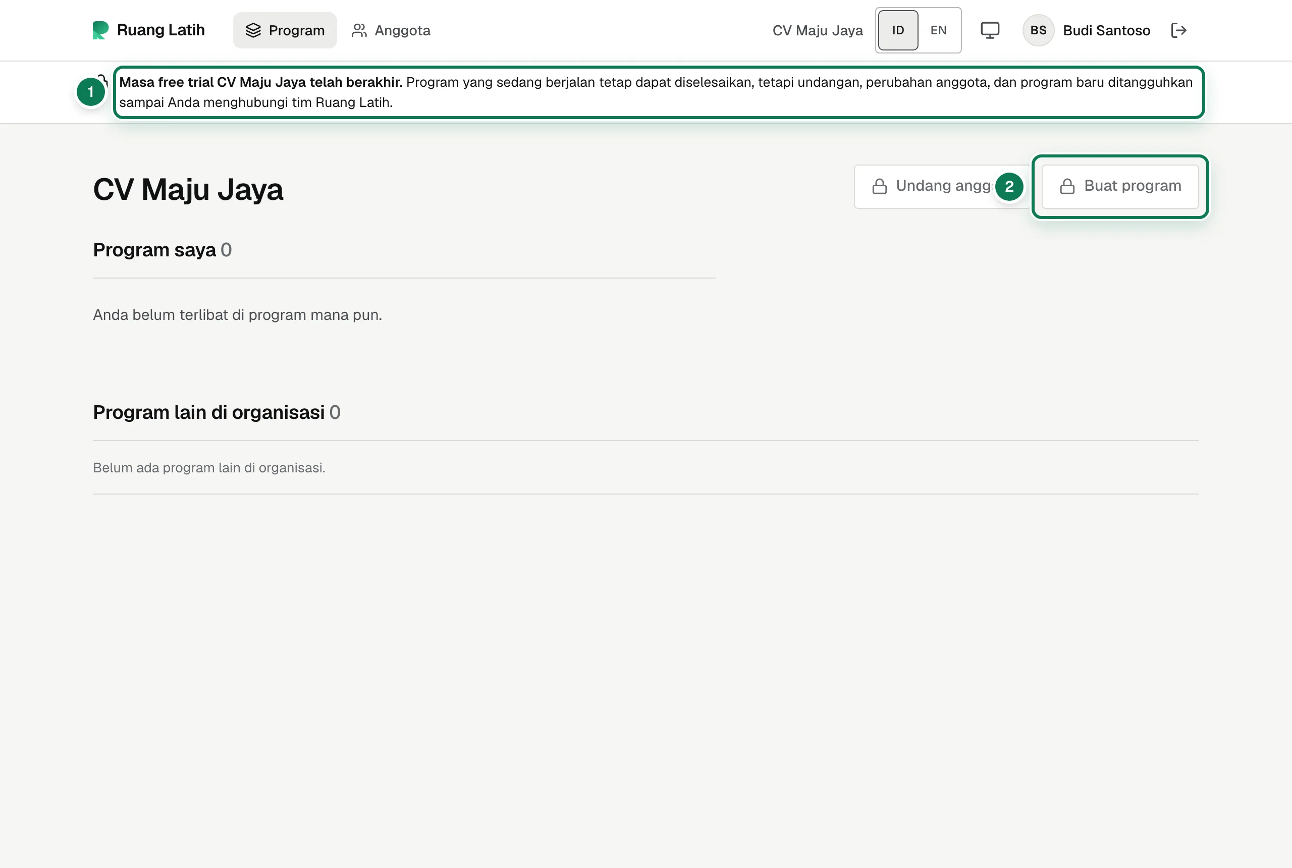The height and width of the screenshot is (868, 1292).
Task: Click the CV Maju Jaya page heading
Action: pyautogui.click(x=188, y=189)
